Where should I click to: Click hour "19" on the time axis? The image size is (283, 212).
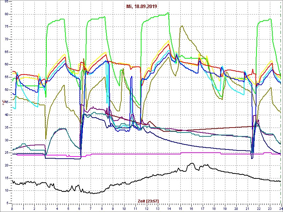[225, 208]
